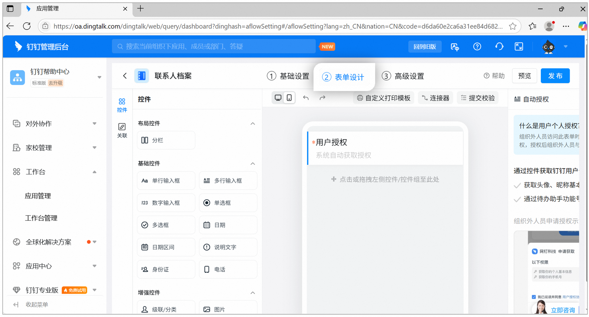
Task: Add the 多选框 control
Action: [166, 225]
